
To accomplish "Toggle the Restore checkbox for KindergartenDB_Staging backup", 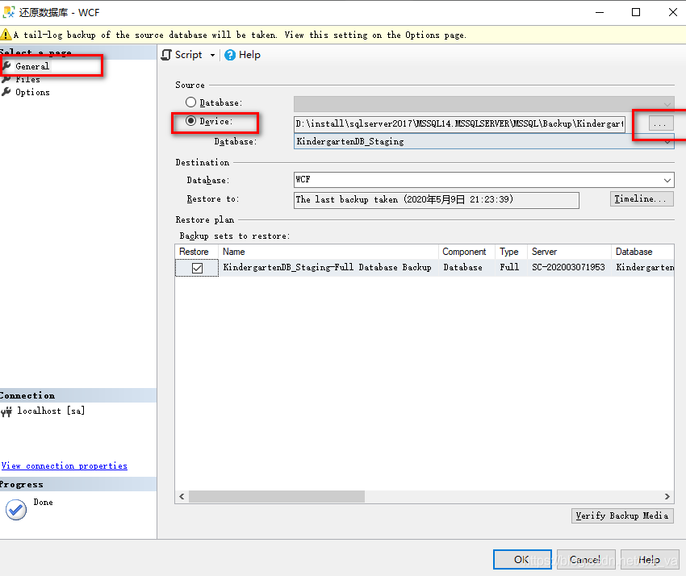I will [x=197, y=268].
